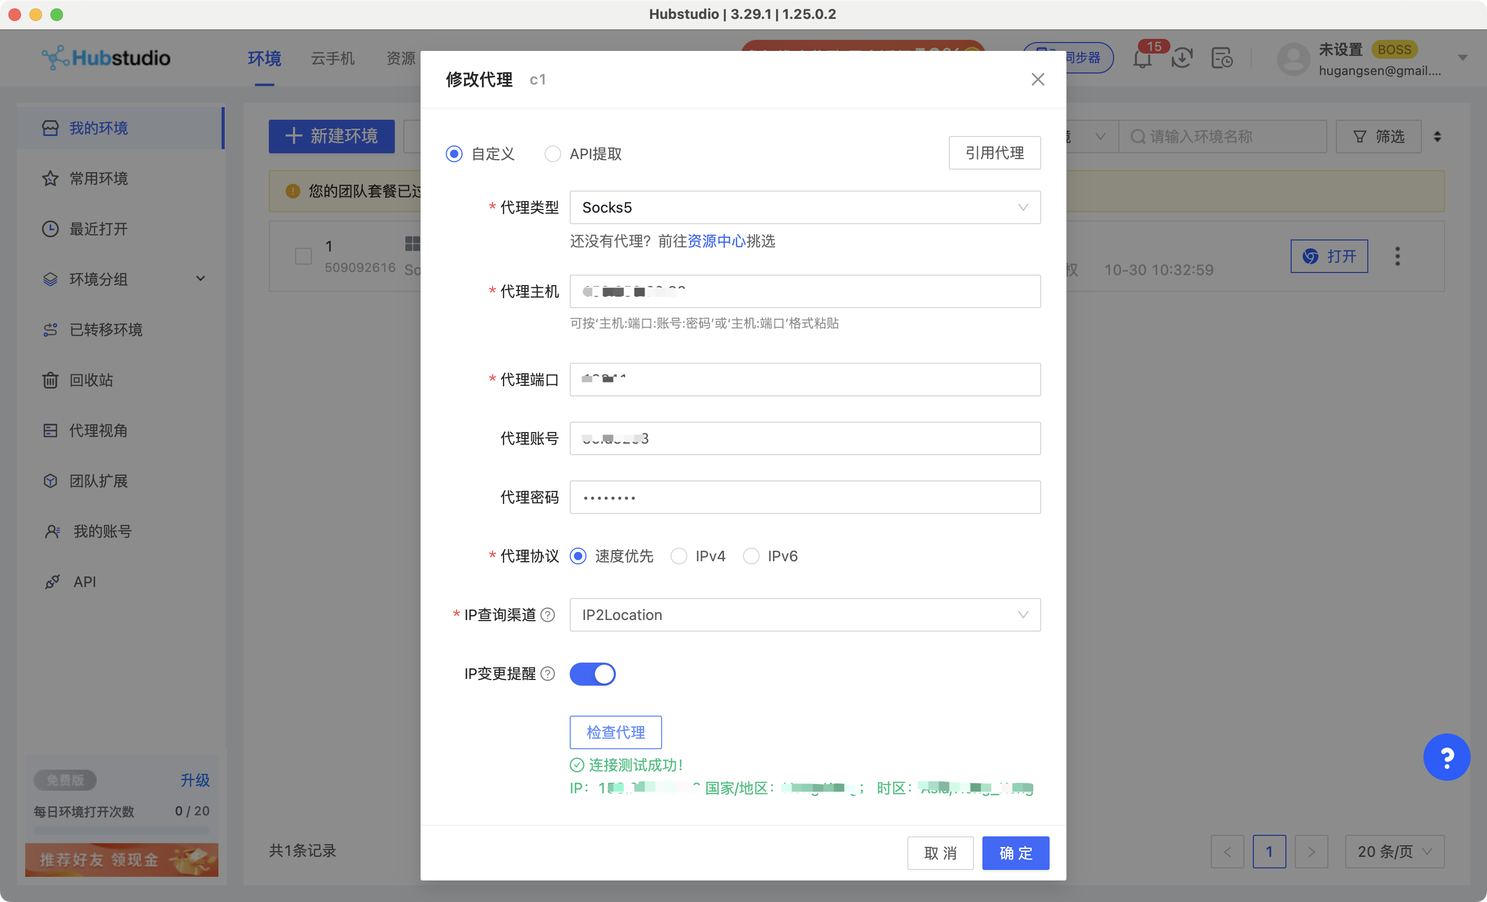Image resolution: width=1487 pixels, height=902 pixels.
Task: Click the download update icon in the header
Action: tap(1181, 58)
